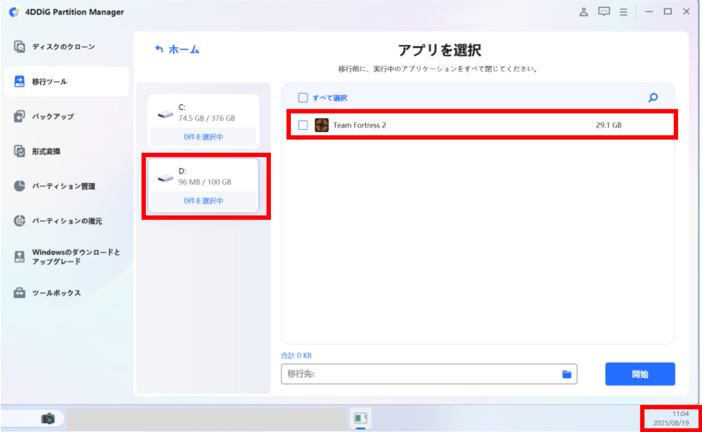Click the Windows download icon
702x432 pixels.
coord(19,257)
